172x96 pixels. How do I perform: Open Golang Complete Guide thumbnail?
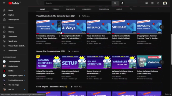coord(49,62)
